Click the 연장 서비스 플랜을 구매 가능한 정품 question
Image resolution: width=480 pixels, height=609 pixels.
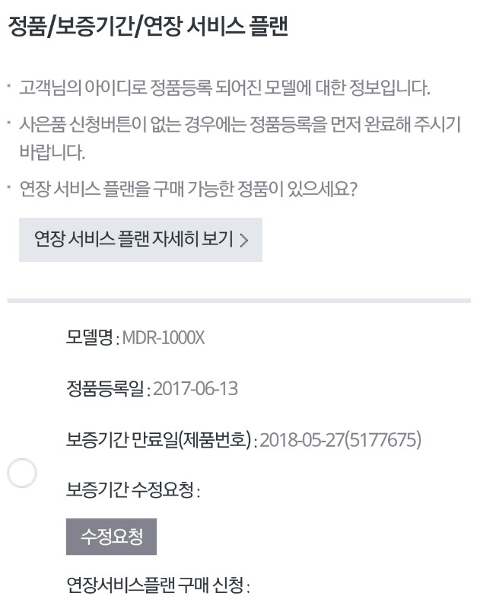coord(188,188)
